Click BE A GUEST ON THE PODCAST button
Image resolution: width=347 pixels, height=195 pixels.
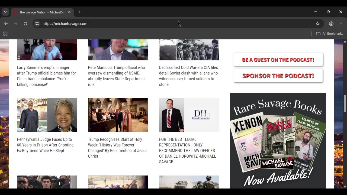pos(278,60)
